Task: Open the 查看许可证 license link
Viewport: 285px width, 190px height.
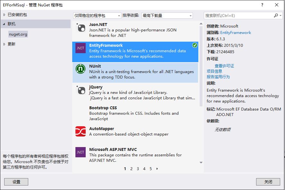Action: 224,66
